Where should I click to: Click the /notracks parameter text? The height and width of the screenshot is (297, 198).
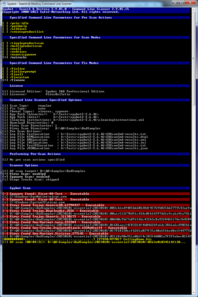(18, 57)
